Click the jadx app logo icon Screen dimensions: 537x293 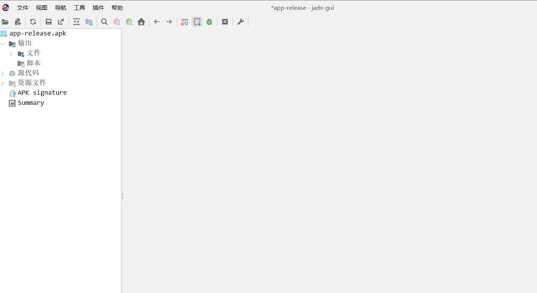pyautogui.click(x=6, y=8)
